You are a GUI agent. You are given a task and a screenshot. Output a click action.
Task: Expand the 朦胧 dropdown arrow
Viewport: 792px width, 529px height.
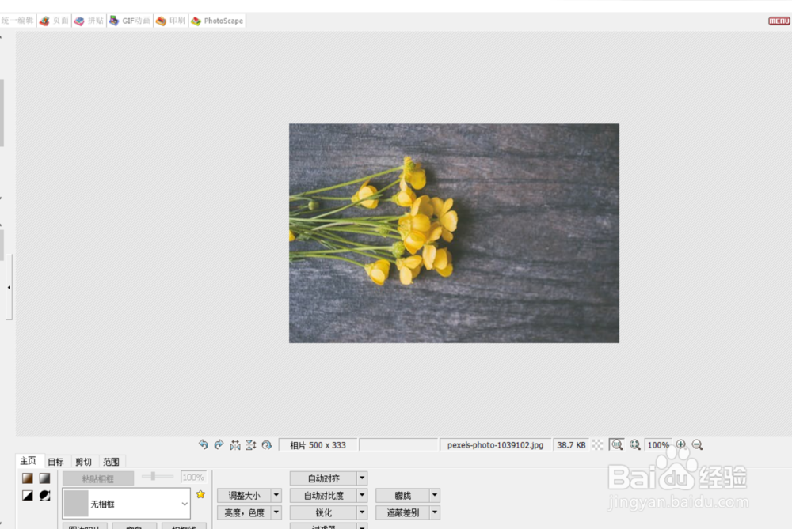click(x=435, y=496)
